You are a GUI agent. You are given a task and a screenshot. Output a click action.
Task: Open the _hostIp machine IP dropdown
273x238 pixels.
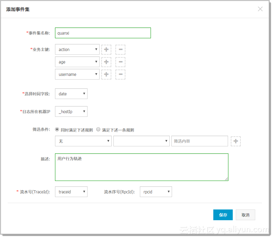click(71, 111)
